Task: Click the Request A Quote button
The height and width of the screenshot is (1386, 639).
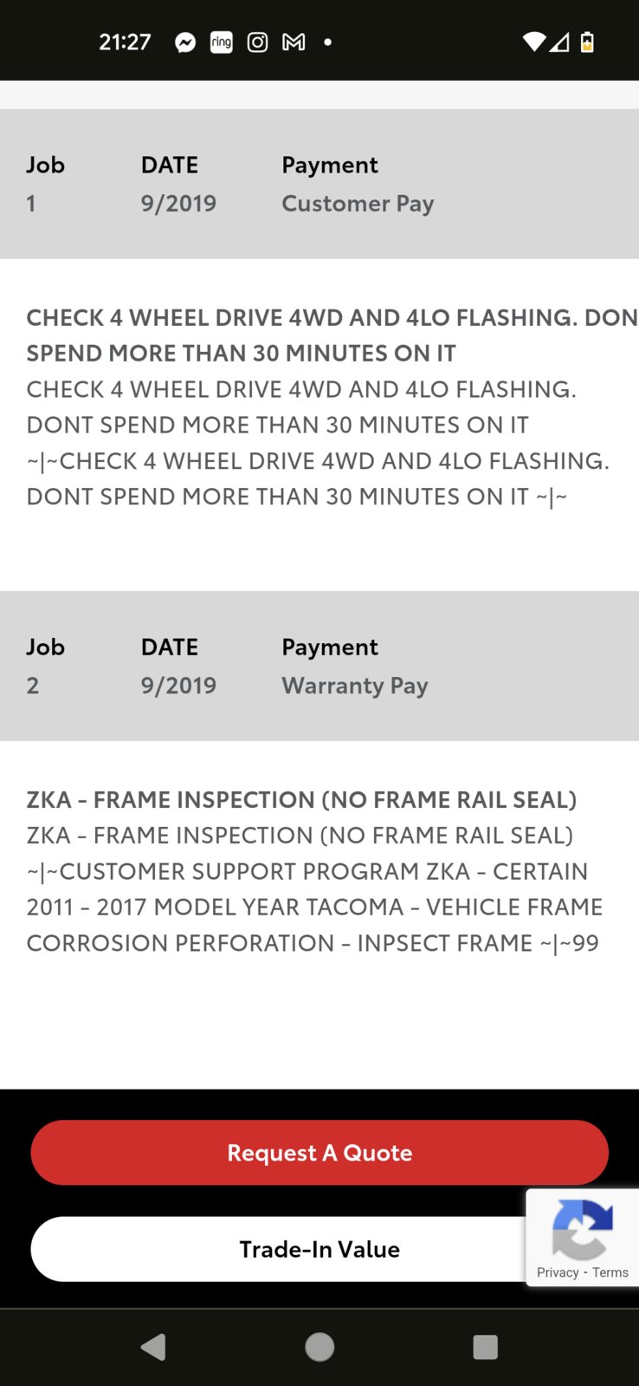Action: [319, 1153]
